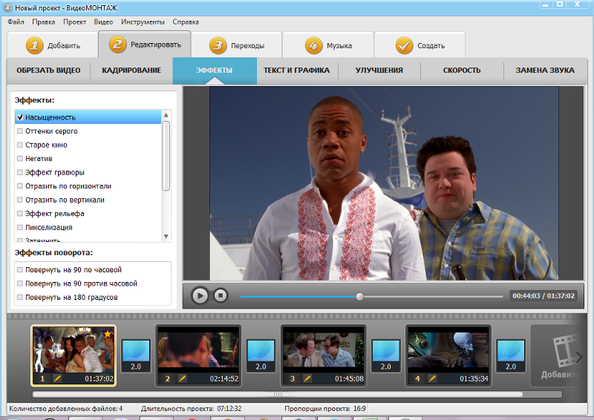Open transition tile after clip 1
594x420 pixels.
click(136, 355)
